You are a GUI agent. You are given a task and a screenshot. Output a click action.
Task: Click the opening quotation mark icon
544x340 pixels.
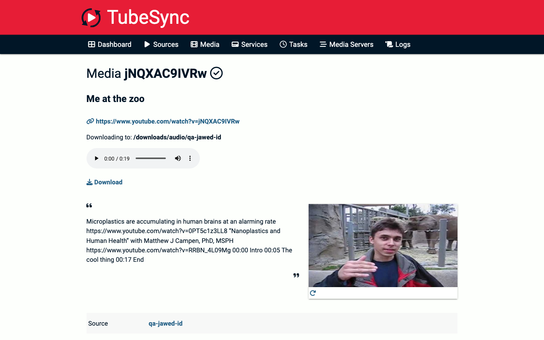tap(89, 206)
